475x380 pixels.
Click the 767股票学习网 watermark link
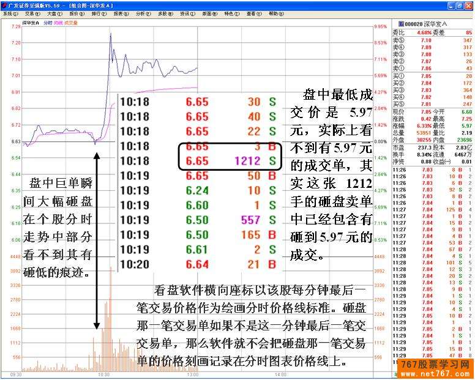pos(436,366)
